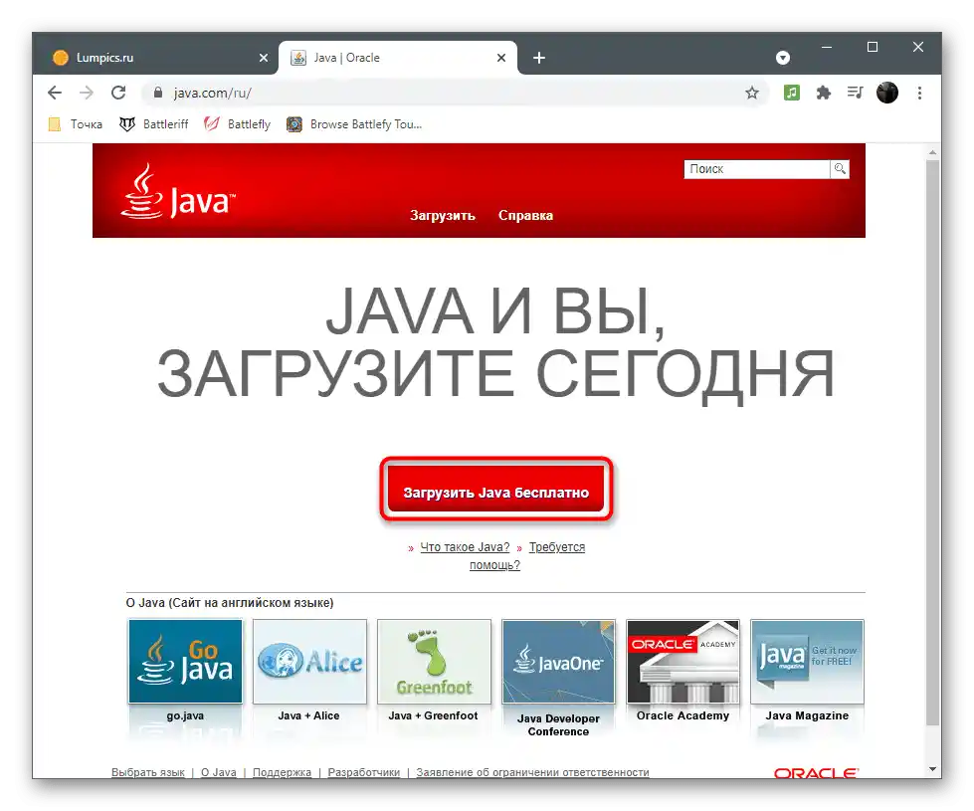The height and width of the screenshot is (811, 974).
Task: Click the Выбрать язык footer link
Action: coord(148,772)
